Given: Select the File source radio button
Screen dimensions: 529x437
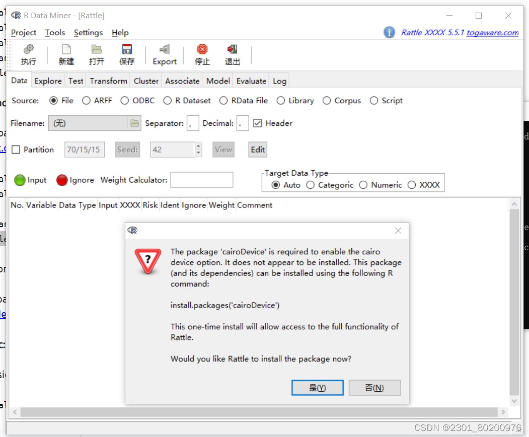Looking at the screenshot, I should (53, 101).
